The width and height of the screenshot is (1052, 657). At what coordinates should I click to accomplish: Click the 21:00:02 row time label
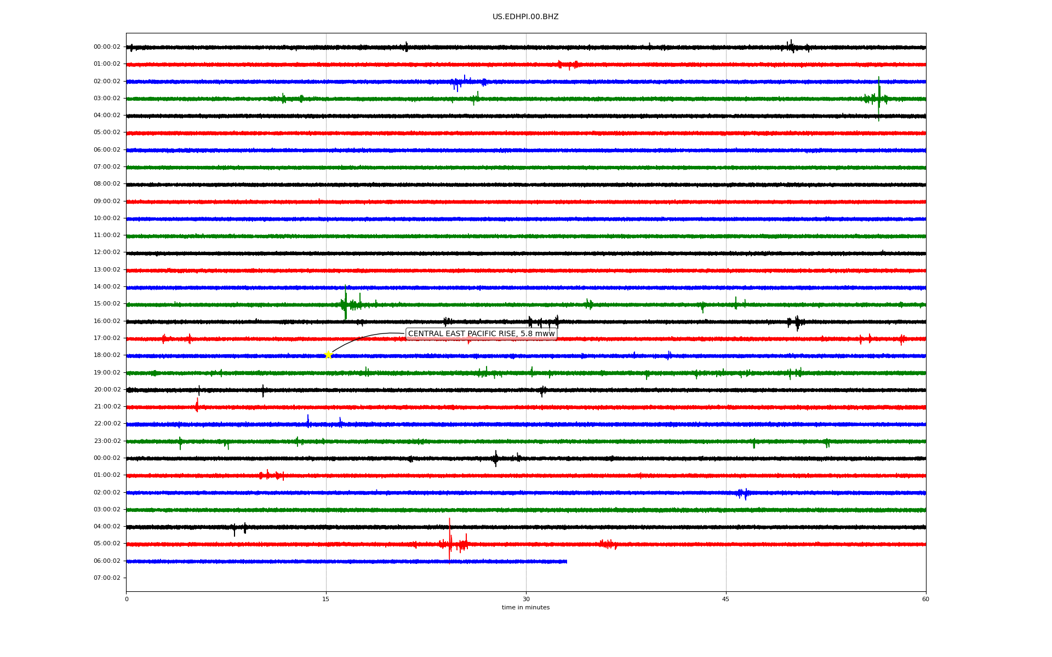[x=107, y=407]
